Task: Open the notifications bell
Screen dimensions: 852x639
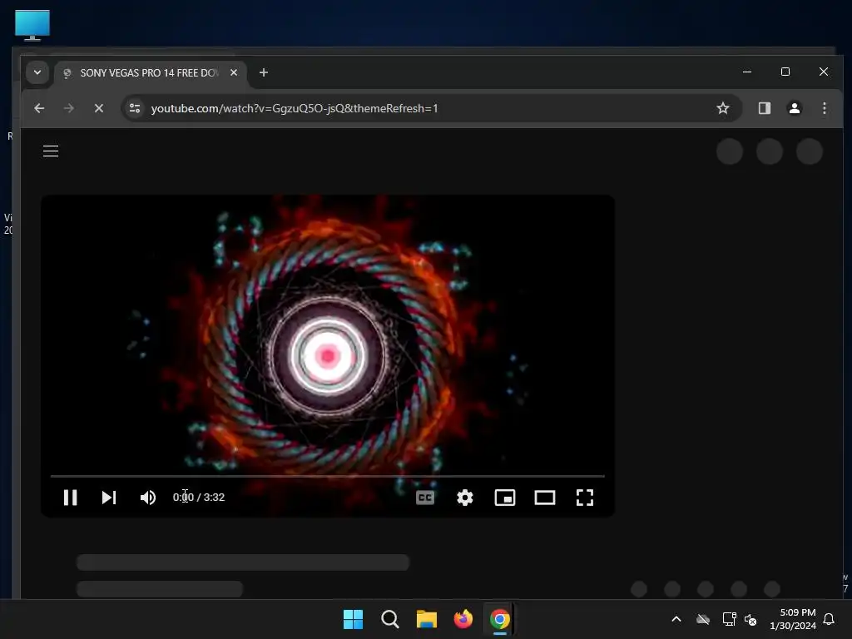Action: pyautogui.click(x=829, y=619)
